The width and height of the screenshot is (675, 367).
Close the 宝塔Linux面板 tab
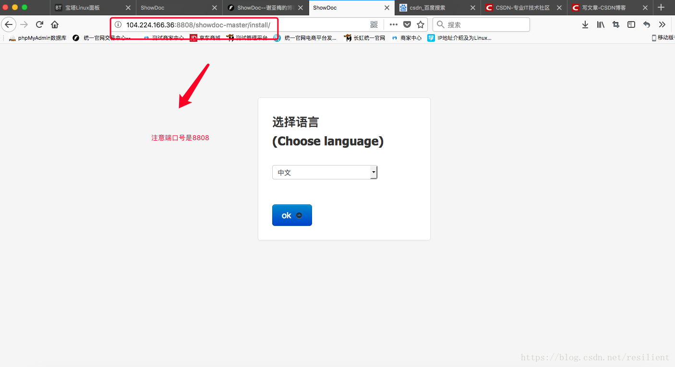coord(128,8)
